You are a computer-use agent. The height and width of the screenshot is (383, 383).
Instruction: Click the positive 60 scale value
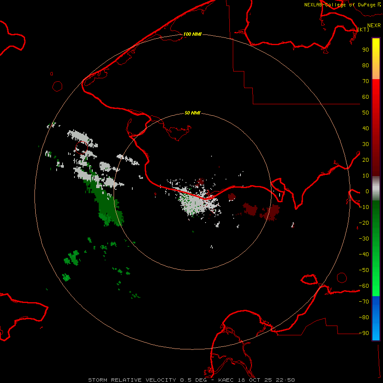[x=366, y=97]
